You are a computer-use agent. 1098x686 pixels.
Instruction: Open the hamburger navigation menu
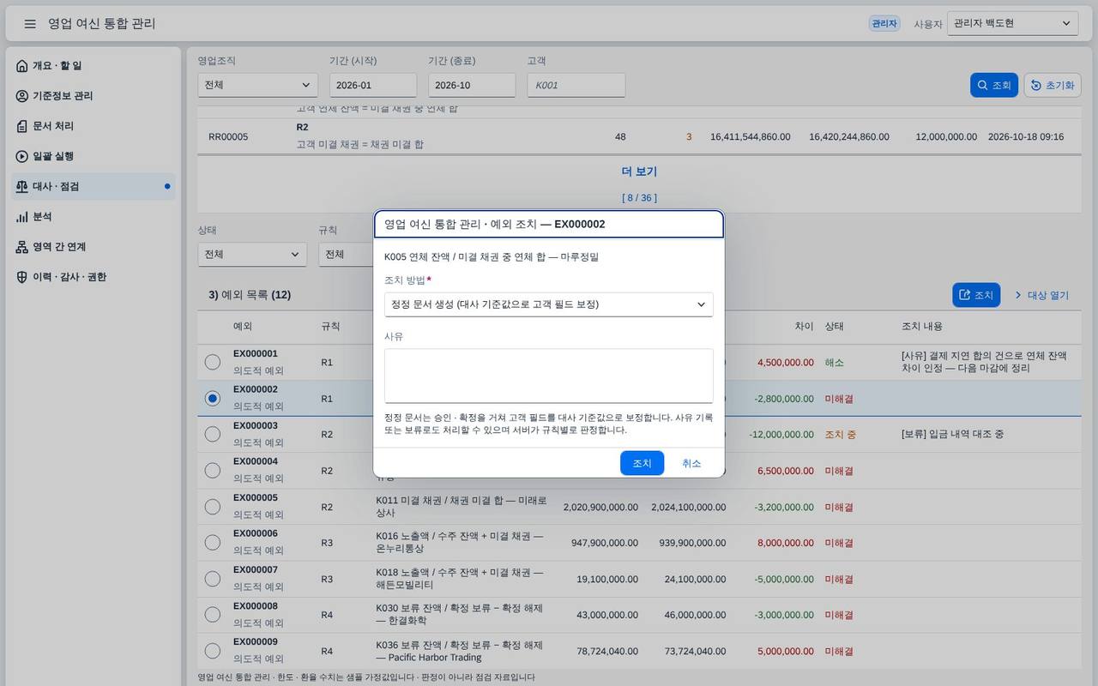click(30, 24)
